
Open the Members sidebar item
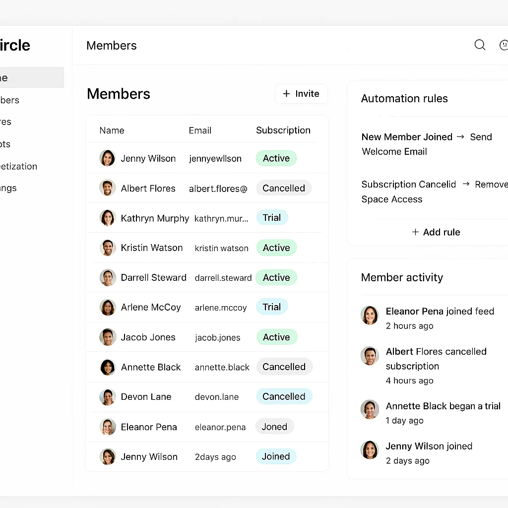(10, 100)
